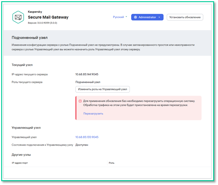Follow the Перезагрузить link
Screen dimensions: 218x185
(x=93, y=114)
